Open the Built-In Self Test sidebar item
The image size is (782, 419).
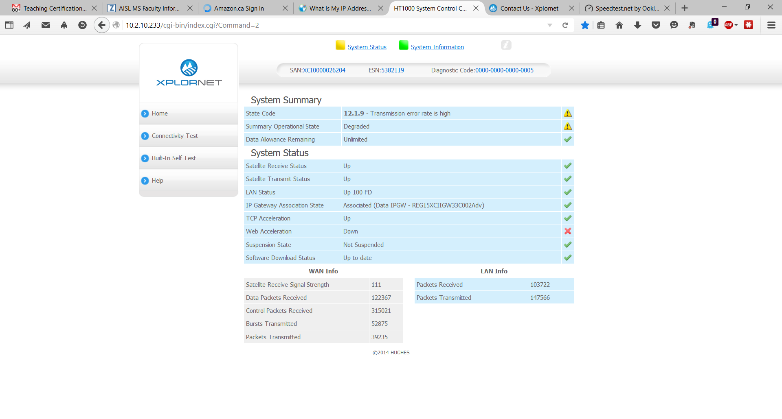[189, 158]
